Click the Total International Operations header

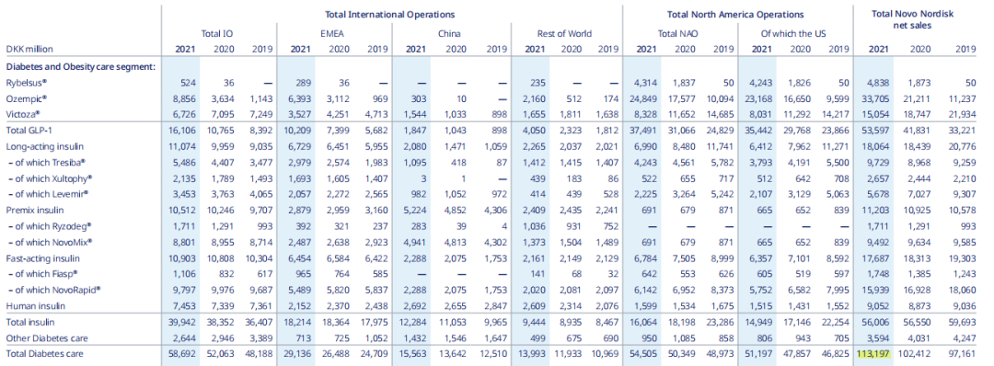[389, 13]
